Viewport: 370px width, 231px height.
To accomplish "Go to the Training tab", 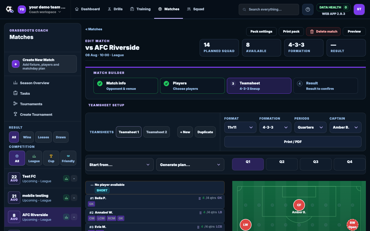I will point(140,9).
